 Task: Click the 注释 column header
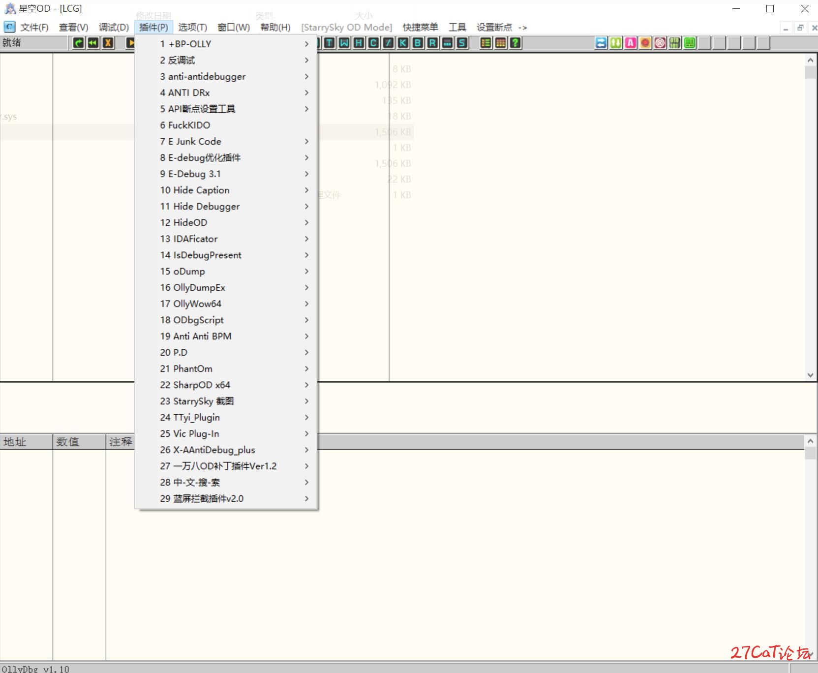(x=121, y=442)
